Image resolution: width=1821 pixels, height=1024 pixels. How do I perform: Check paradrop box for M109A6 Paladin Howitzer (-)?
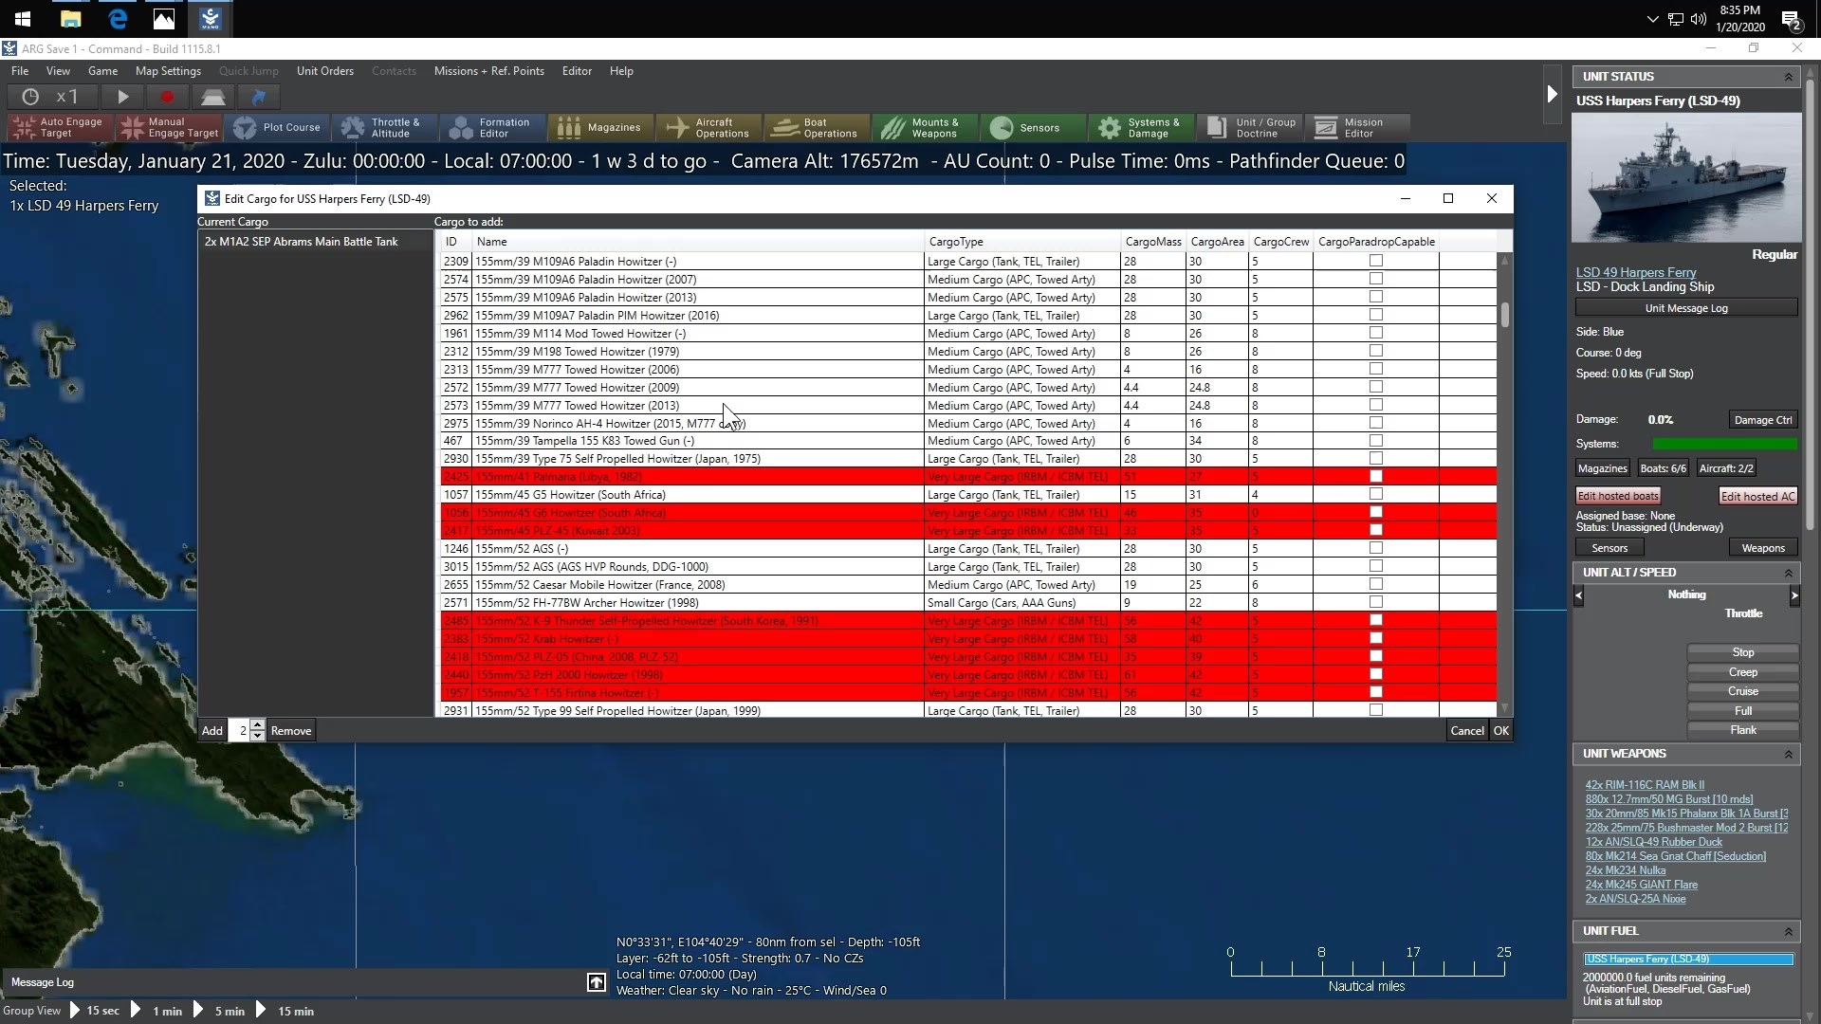[x=1376, y=261]
